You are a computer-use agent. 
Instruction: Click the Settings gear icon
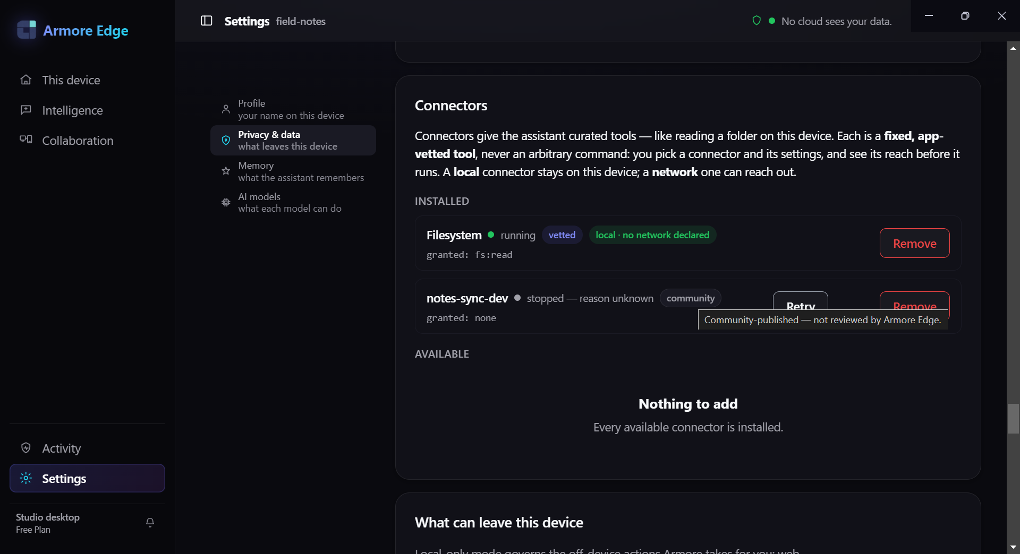pos(26,478)
